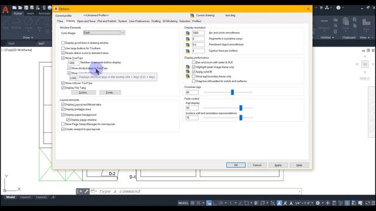This screenshot has height=211, width=376.
Task: Expand the View panel dropdown in ribbon
Action: (x=365, y=38)
